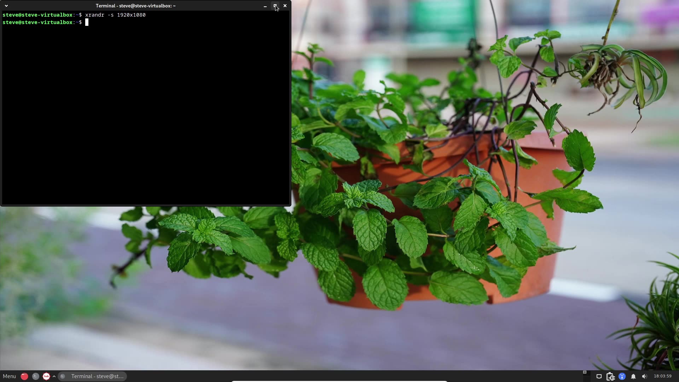Open the hub application launcher
679x382 pixels.
point(46,376)
